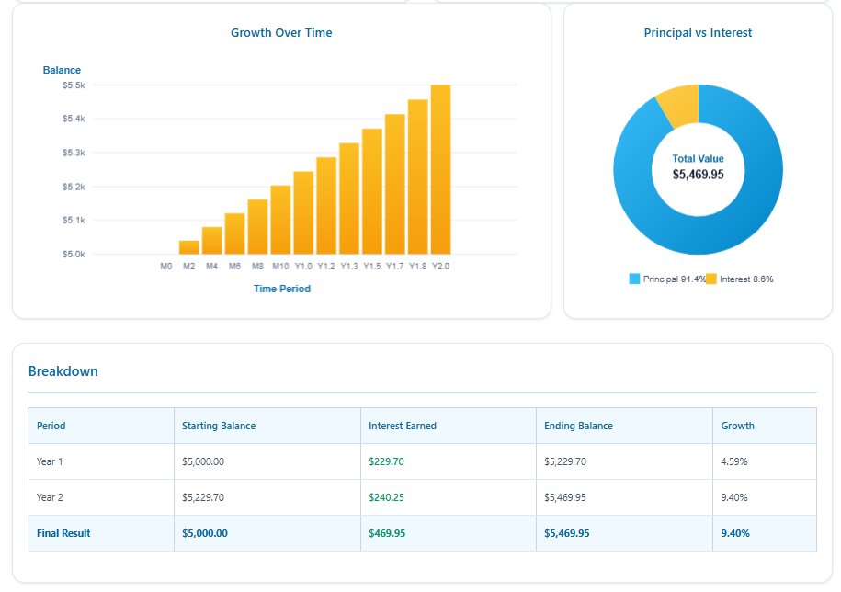The width and height of the screenshot is (841, 592).
Task: Select the Year 1 row label
Action: pyautogui.click(x=50, y=461)
